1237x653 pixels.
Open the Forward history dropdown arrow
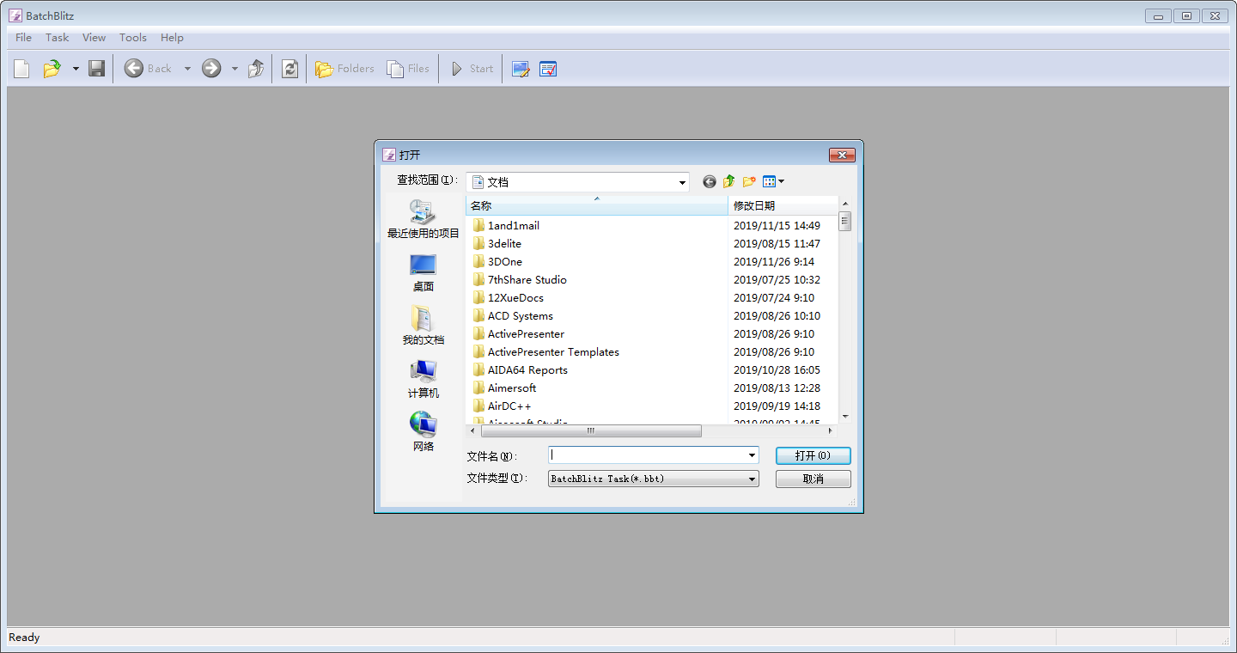[235, 69]
